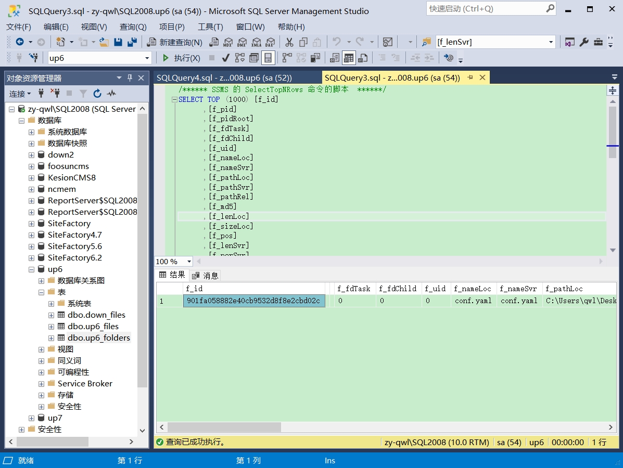The image size is (623, 468).
Task: Open Activity Monitor from Object Explorer toolbar
Action: point(111,94)
